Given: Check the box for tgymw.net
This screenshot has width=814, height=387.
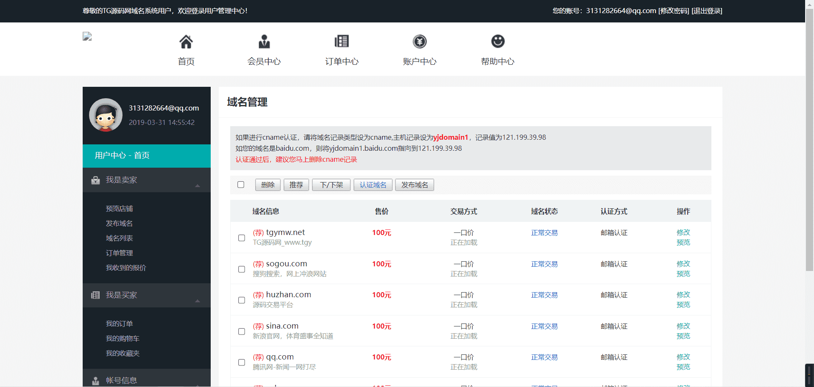Looking at the screenshot, I should [x=242, y=238].
